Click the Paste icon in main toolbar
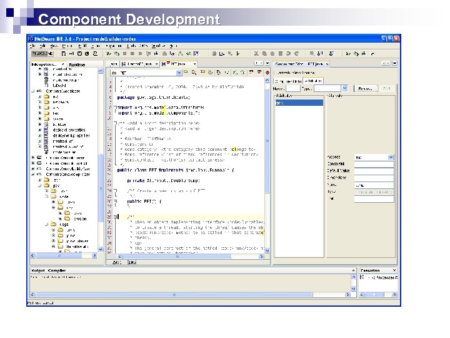 [272, 54]
